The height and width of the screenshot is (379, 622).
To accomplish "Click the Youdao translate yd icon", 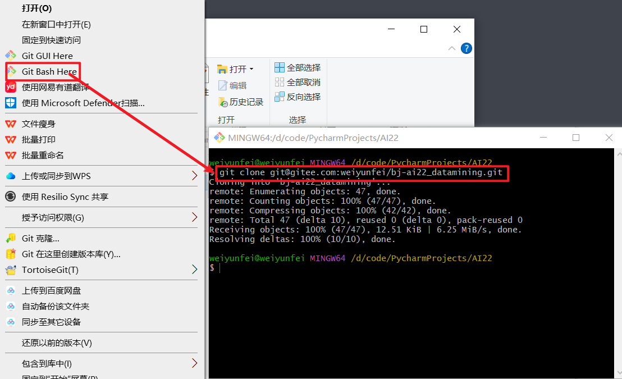I will (11, 87).
